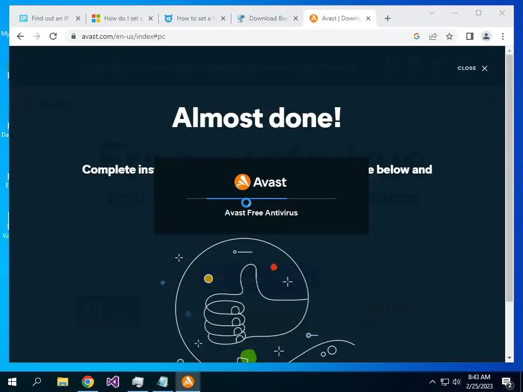Close the Microsoft 'How do I set a' tab
Viewport: 523px width, 392px height.
pyautogui.click(x=151, y=18)
